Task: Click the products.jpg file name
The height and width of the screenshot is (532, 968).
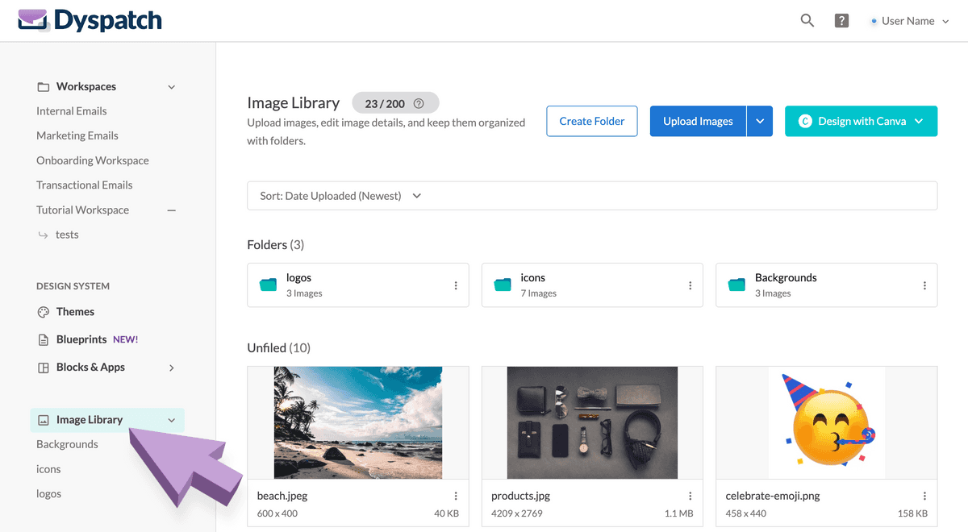Action: (520, 496)
